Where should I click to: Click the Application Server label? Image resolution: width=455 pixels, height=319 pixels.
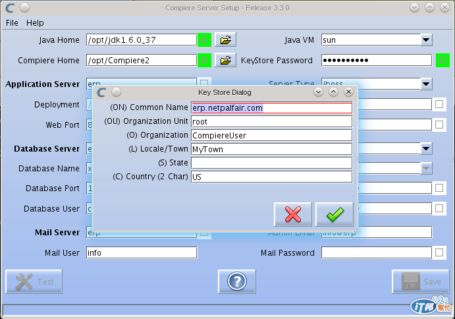tap(42, 84)
